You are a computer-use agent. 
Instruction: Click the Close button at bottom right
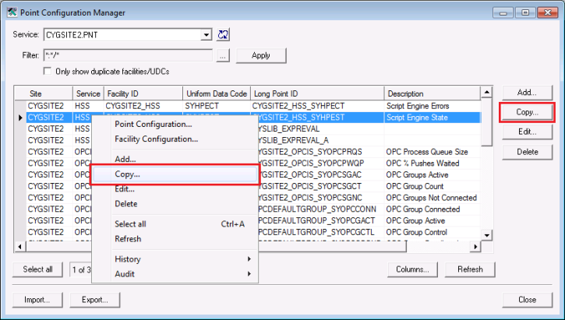527,300
